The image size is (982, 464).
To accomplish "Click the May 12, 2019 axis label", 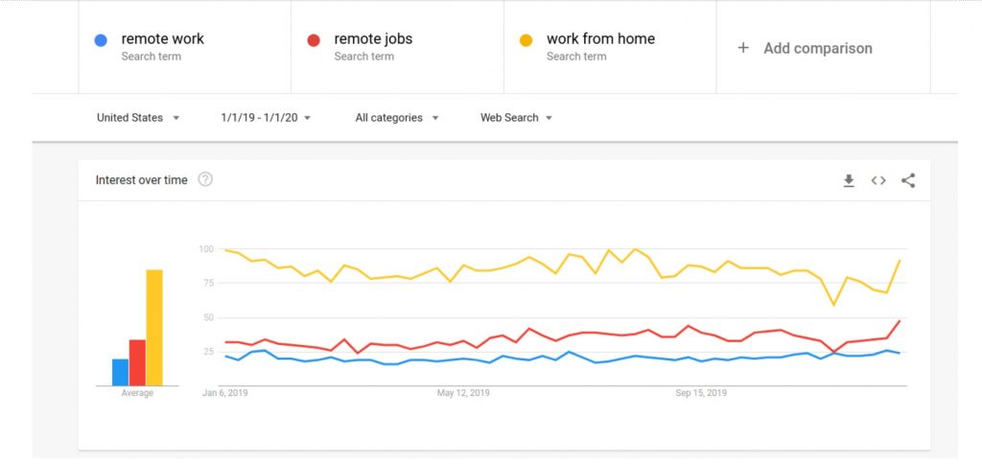I will coord(463,393).
